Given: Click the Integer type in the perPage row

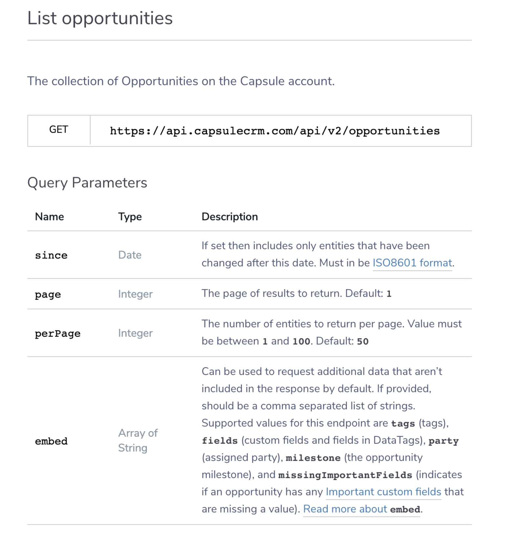Looking at the screenshot, I should pos(135,333).
